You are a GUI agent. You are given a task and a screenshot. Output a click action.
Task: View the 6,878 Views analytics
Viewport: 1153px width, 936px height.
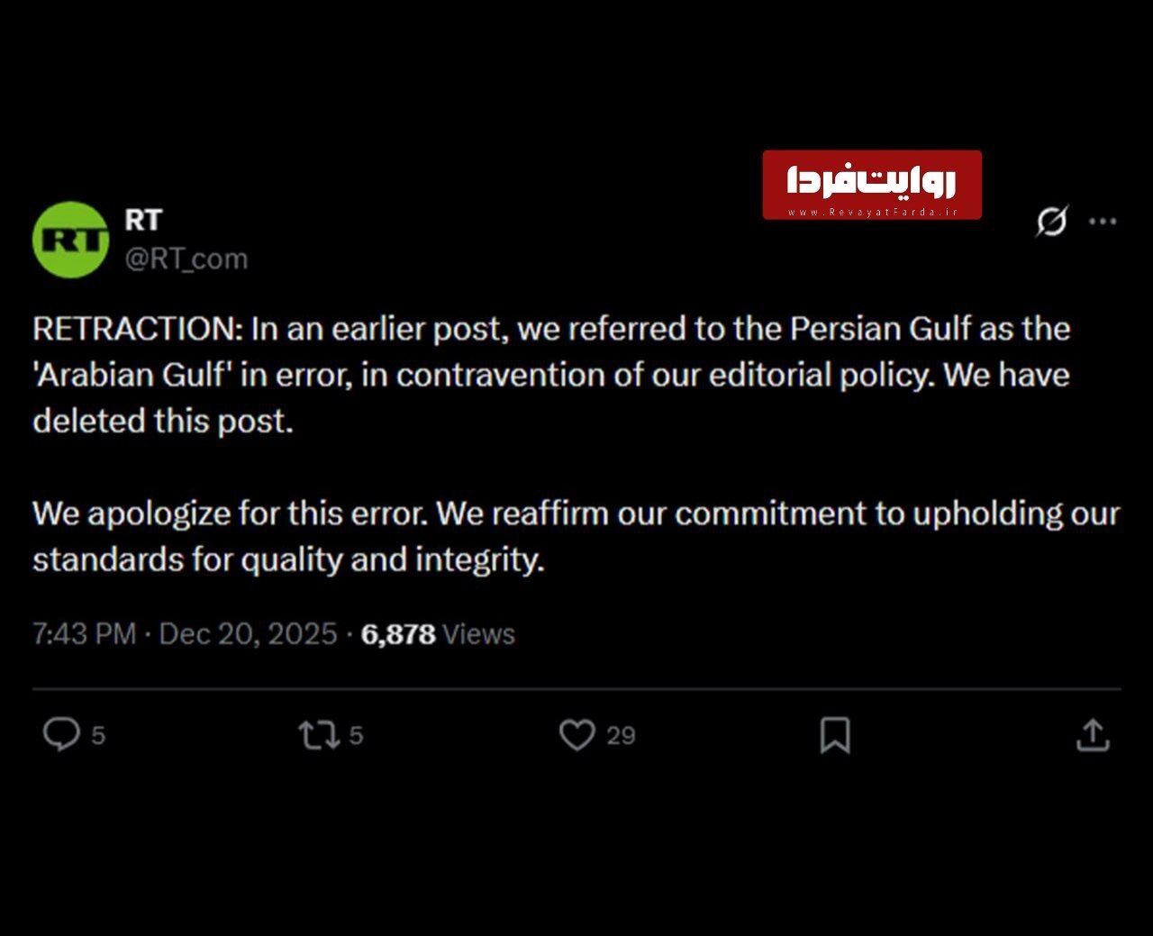point(438,634)
